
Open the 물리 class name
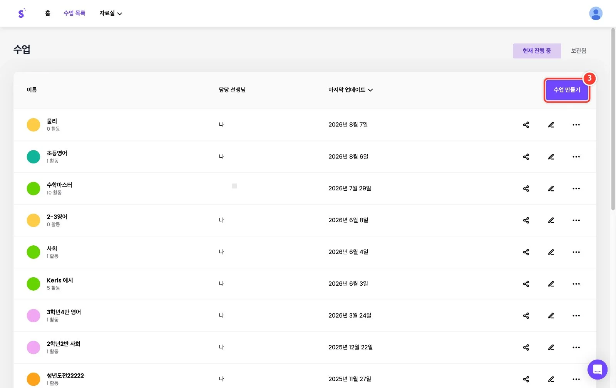coord(52,121)
